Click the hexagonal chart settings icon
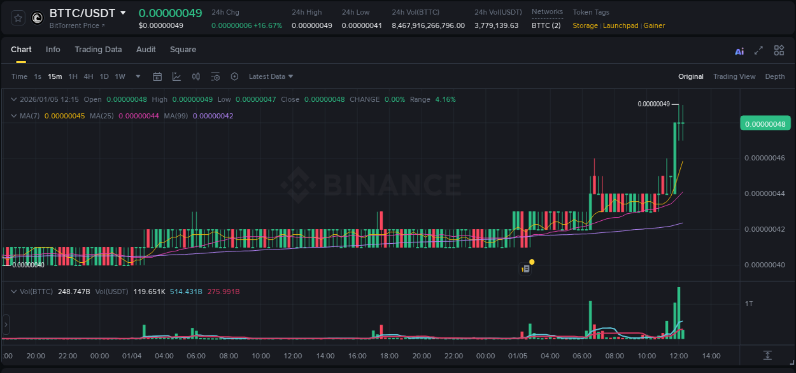 coord(234,76)
